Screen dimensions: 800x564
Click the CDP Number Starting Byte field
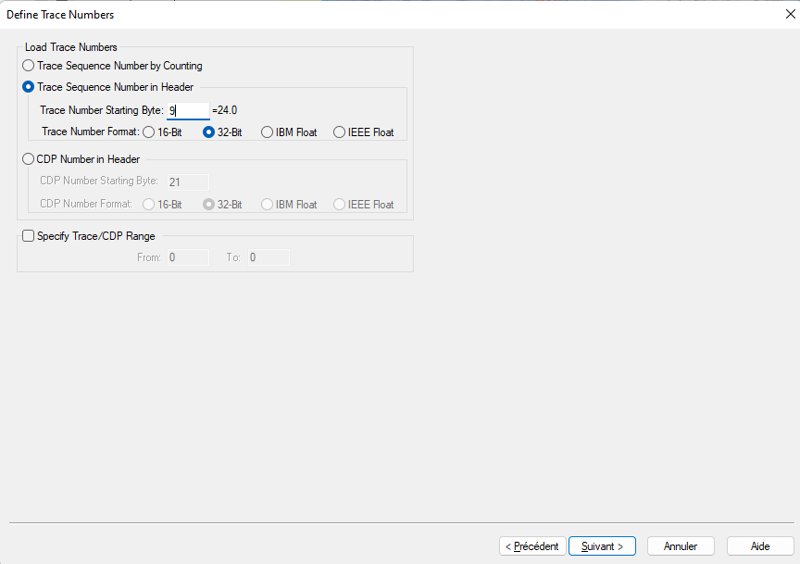coord(187,182)
